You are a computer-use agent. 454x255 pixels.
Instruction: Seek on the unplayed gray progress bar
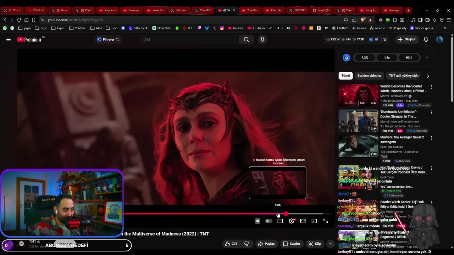coord(305,214)
